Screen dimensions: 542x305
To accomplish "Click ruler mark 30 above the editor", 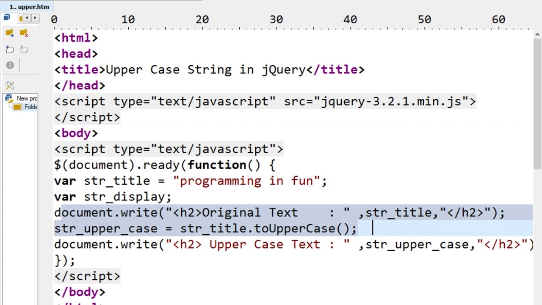I will pyautogui.click(x=276, y=19).
